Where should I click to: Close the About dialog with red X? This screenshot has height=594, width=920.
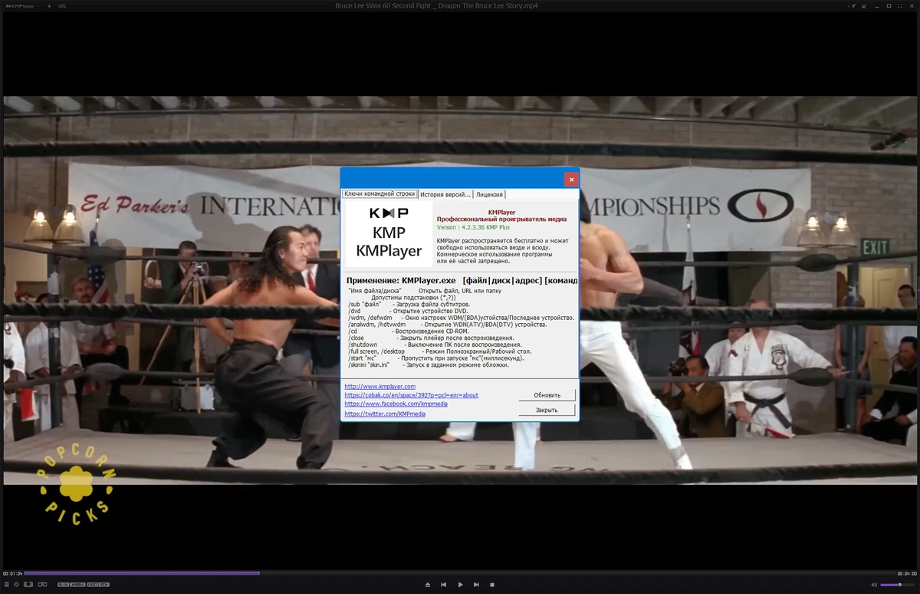[571, 180]
